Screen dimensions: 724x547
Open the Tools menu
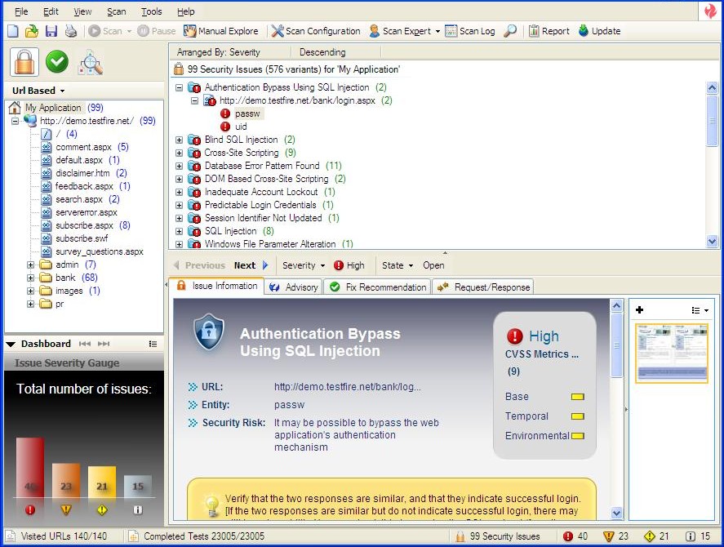coord(151,11)
